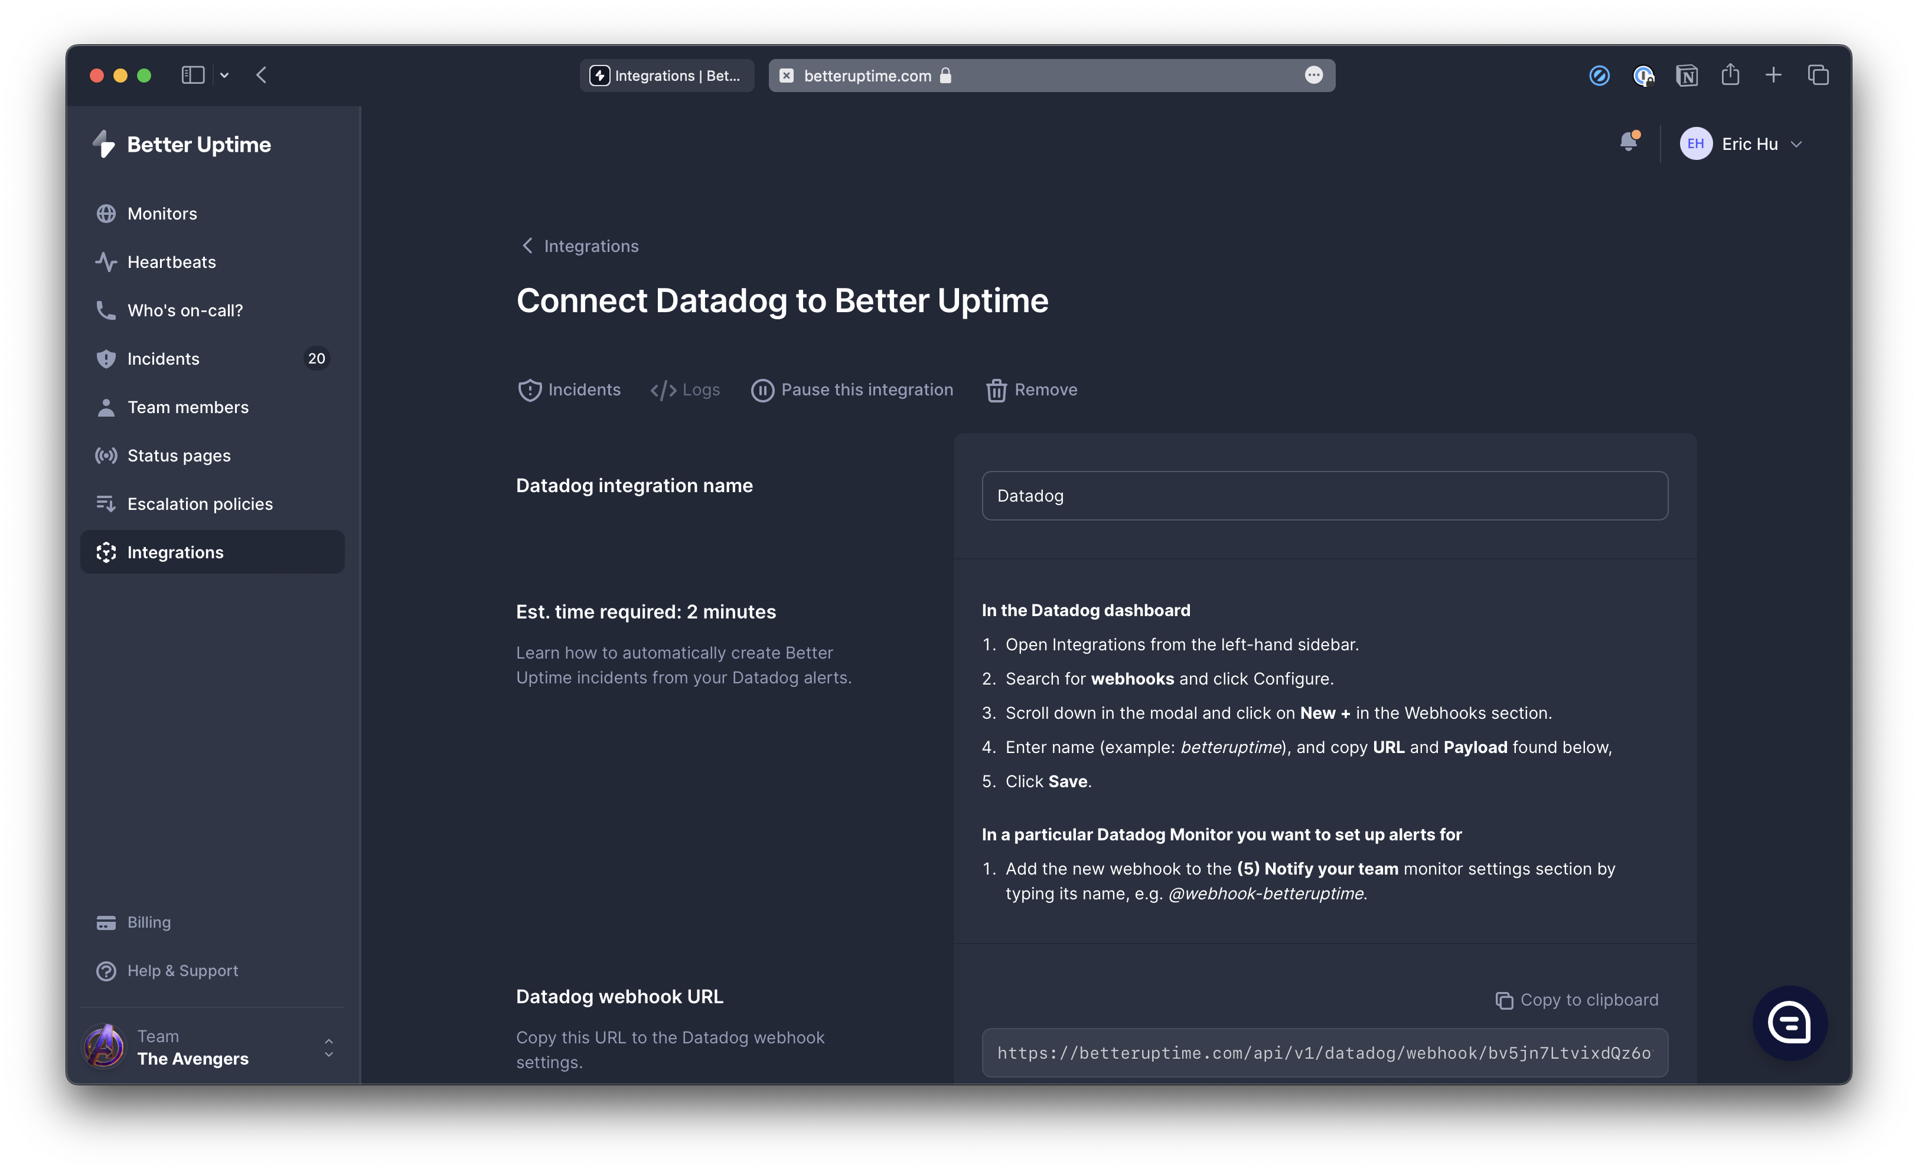
Task: Open the address bar more options button
Action: point(1313,76)
